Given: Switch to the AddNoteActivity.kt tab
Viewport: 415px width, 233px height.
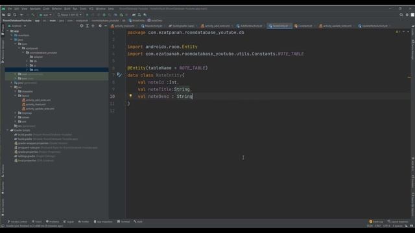Looking at the screenshot, I should point(249,26).
